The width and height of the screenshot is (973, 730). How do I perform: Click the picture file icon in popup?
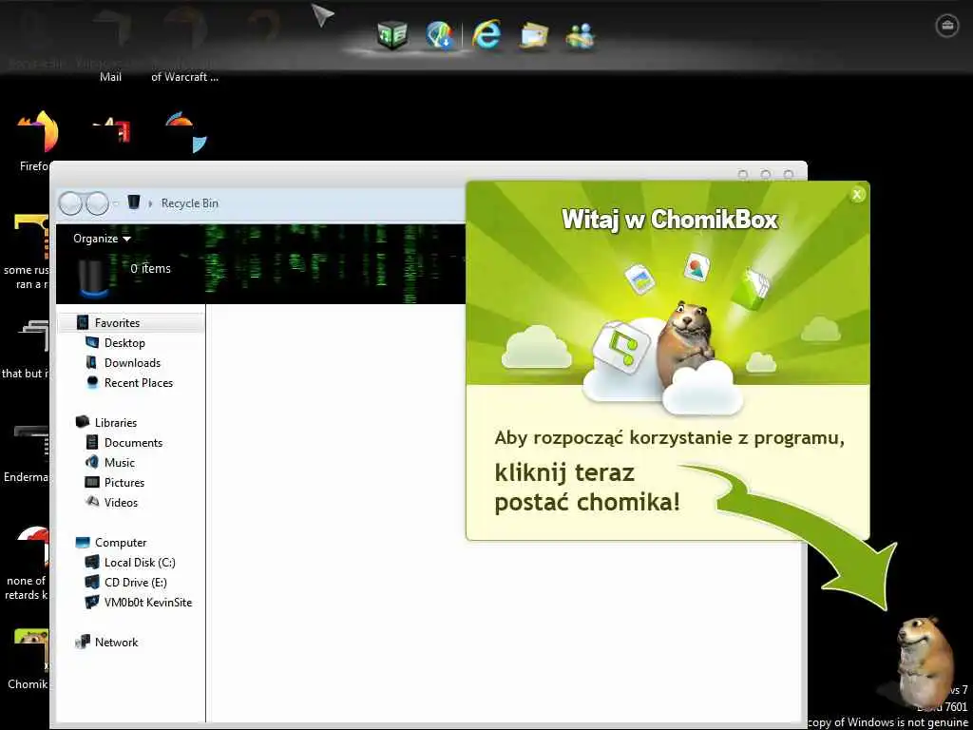[639, 279]
